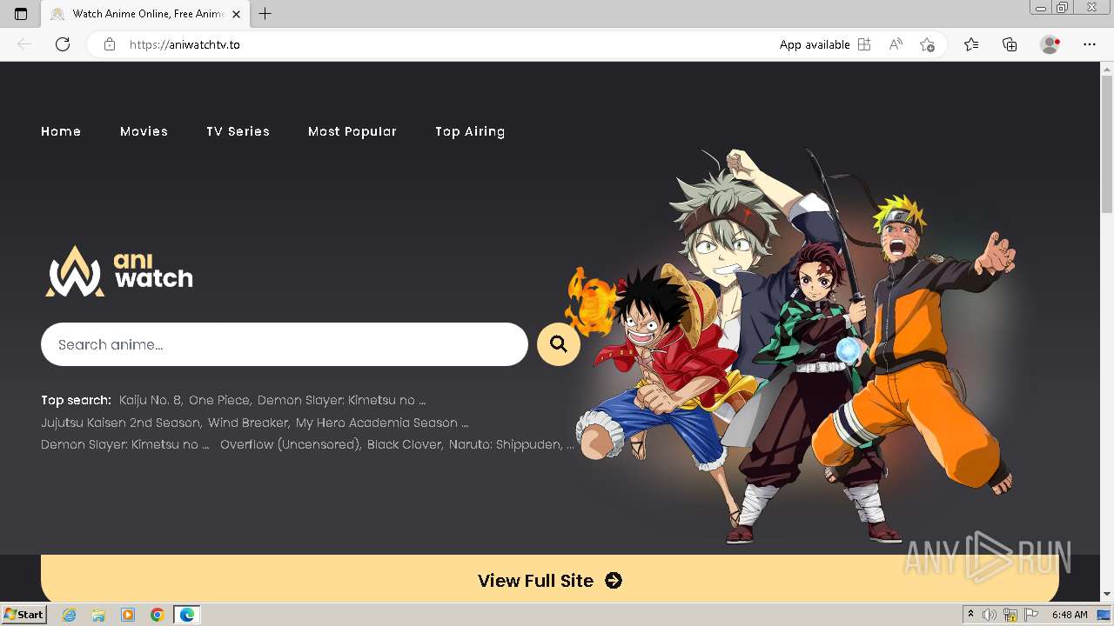Add this page to favorites star icon
Image resolution: width=1114 pixels, height=626 pixels.
pos(927,44)
